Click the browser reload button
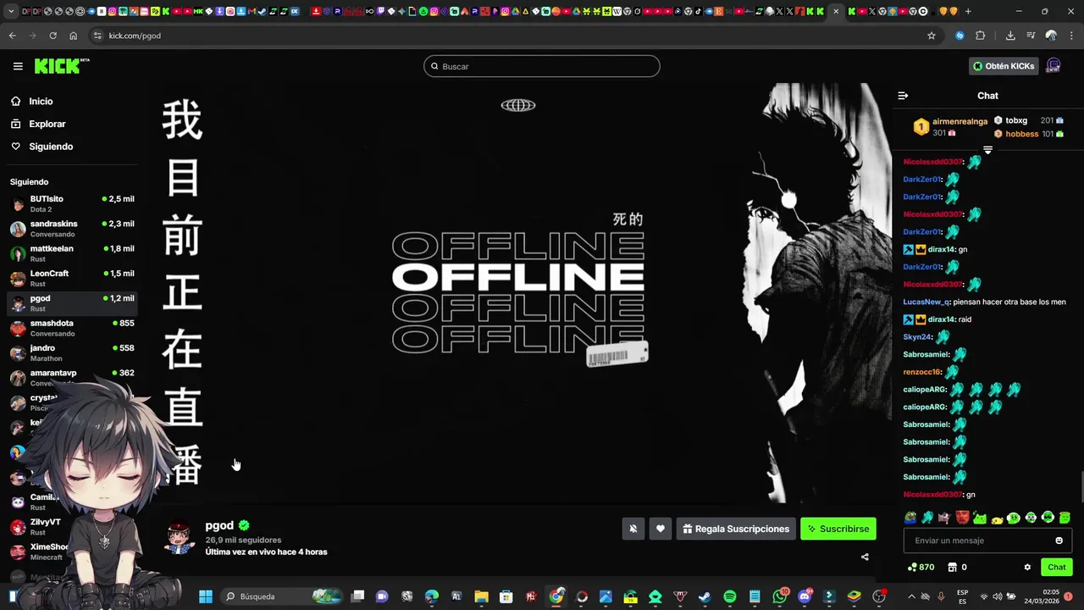This screenshot has height=610, width=1084. [x=53, y=36]
